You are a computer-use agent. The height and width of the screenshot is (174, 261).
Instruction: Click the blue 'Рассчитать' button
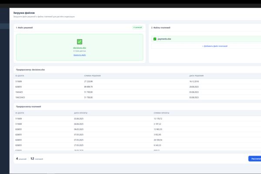point(255,159)
